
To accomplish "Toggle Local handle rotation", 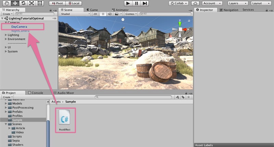I will coord(74,3).
